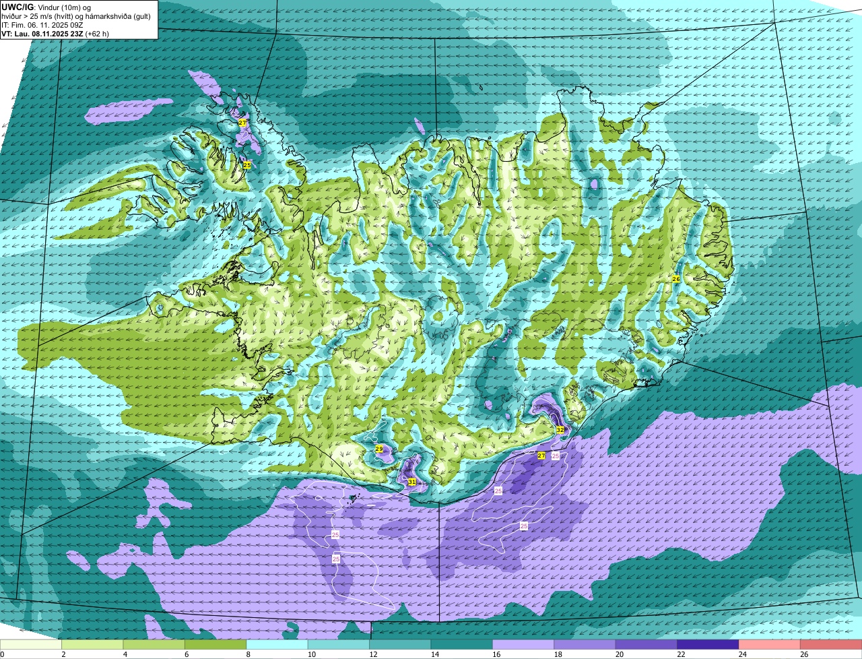The image size is (862, 659).
Task: Select the legend color for 2–4 m/s
Action: coord(92,645)
